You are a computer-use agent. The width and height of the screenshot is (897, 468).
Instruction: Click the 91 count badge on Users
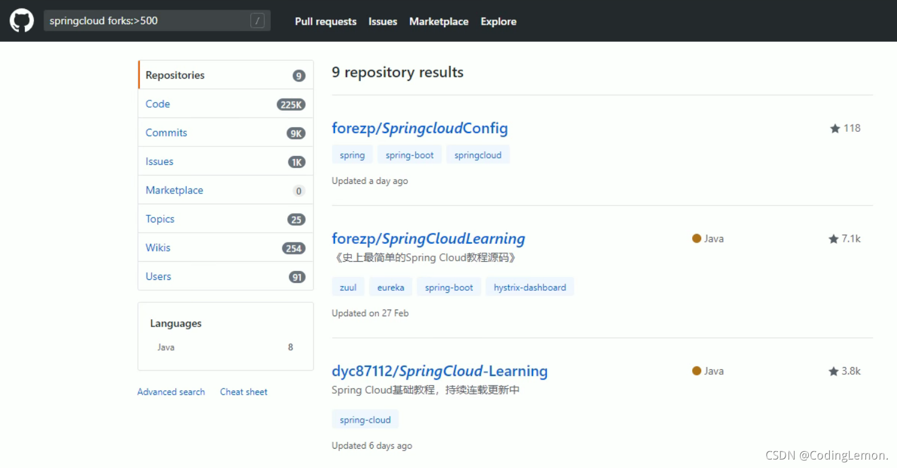297,277
